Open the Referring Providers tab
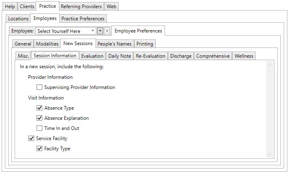Viewport: 289px width, 173px height. click(x=81, y=6)
